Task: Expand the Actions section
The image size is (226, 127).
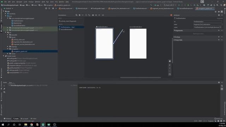Action: [x=174, y=37]
